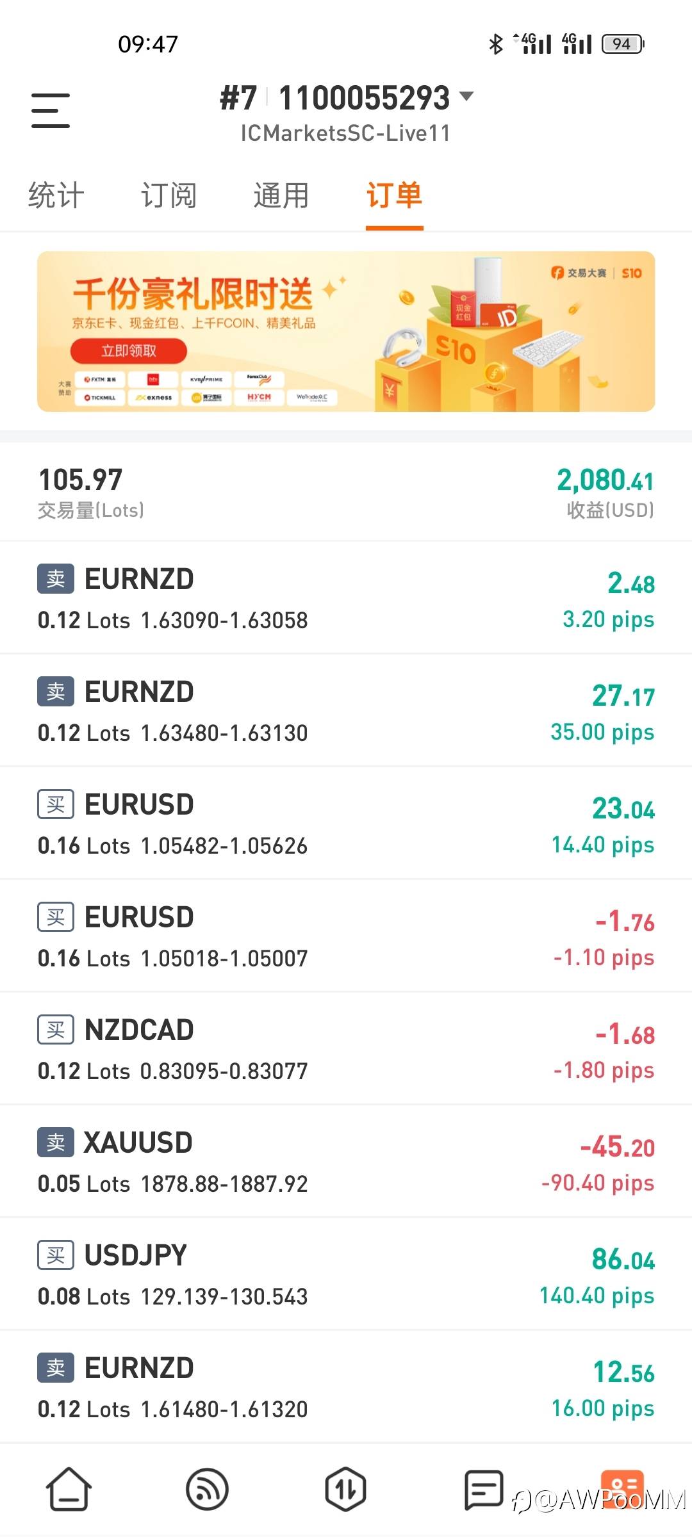The height and width of the screenshot is (1537, 692).
Task: Open the EURUSD order with 23.04 profit
Action: click(x=346, y=824)
